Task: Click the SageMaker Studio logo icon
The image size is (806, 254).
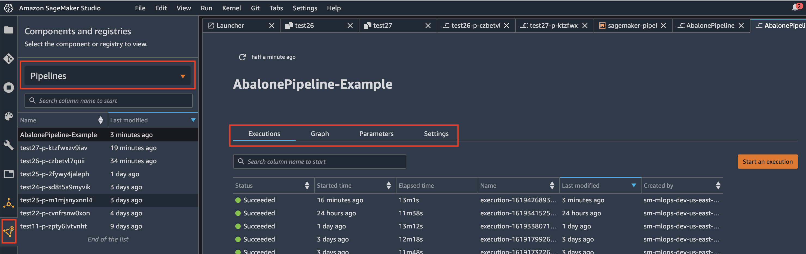Action: click(9, 8)
